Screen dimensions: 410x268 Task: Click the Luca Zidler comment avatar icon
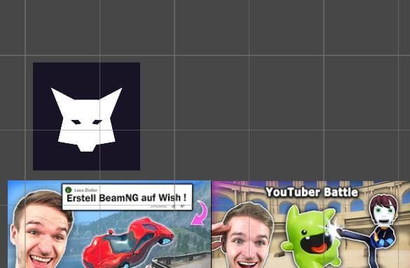[x=69, y=189]
